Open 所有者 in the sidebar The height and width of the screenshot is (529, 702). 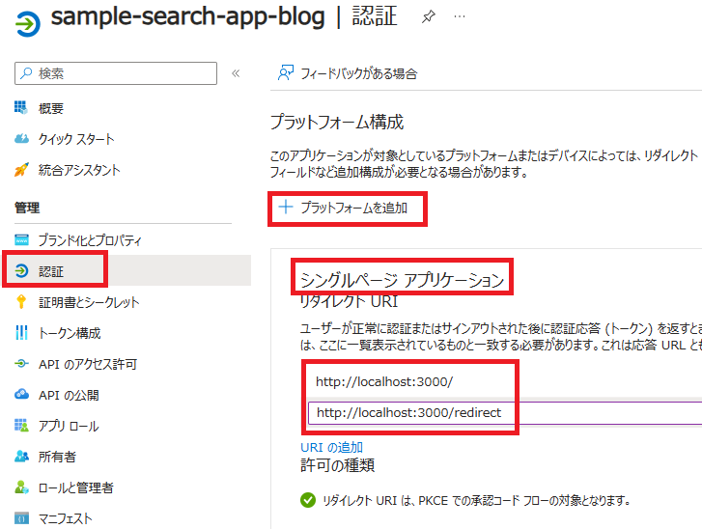[57, 457]
